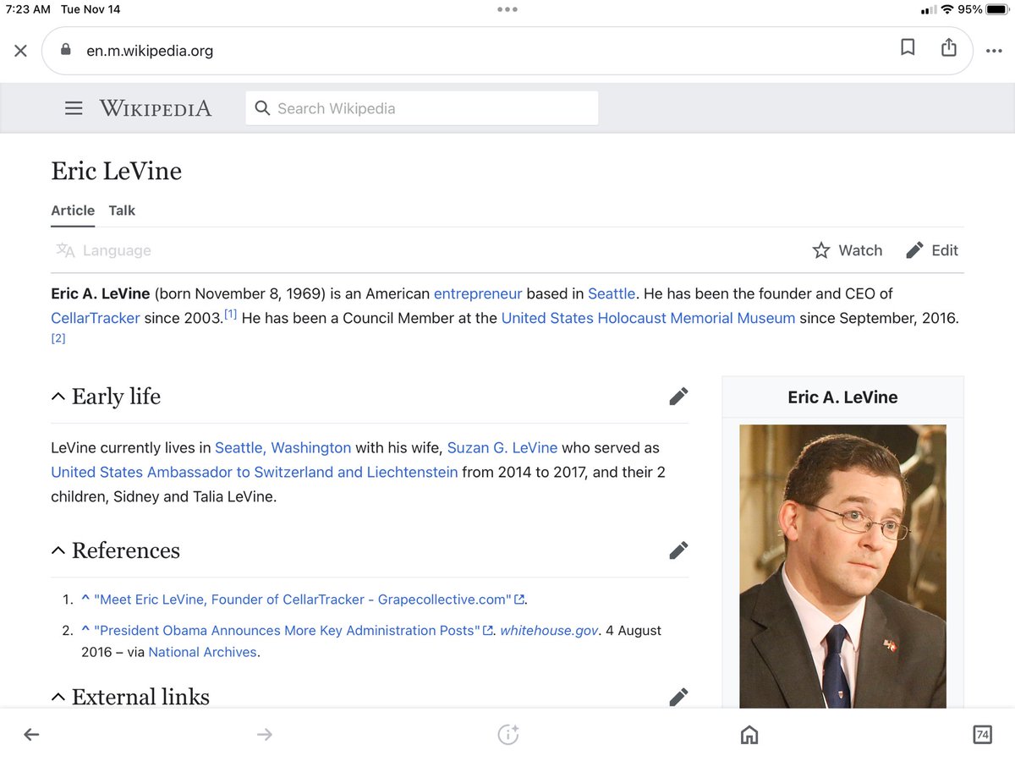
Task: Jump up from reference 2 caret
Action: click(x=85, y=630)
